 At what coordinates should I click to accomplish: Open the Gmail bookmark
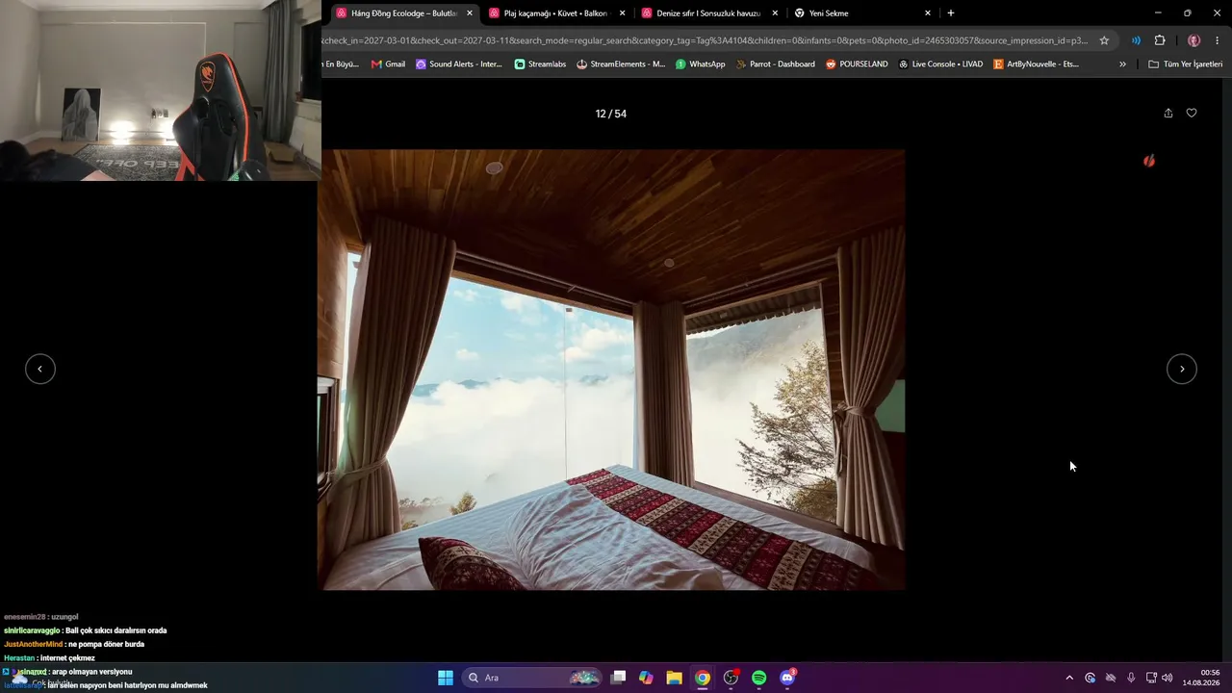coord(389,64)
